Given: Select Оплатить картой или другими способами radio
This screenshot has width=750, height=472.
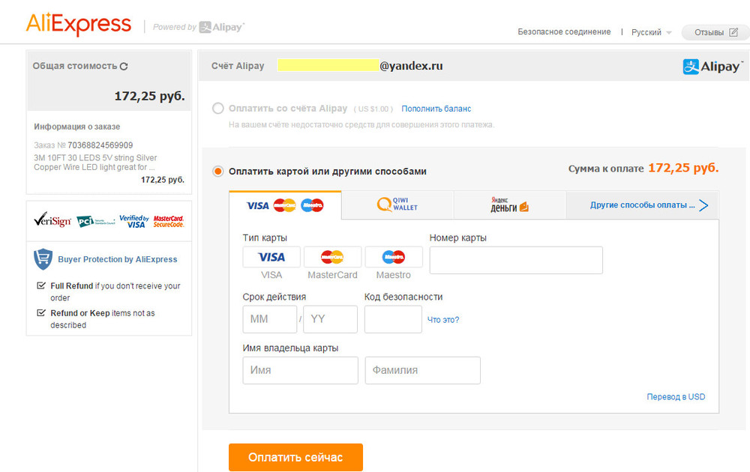Looking at the screenshot, I should click(x=218, y=172).
